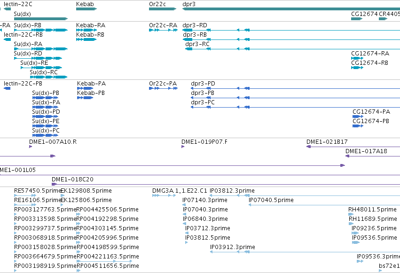Click the Su(dx) gene bar

41,19
